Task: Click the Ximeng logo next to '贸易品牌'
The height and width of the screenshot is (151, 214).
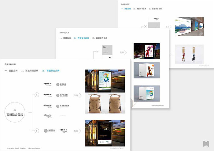Action: tap(47, 84)
